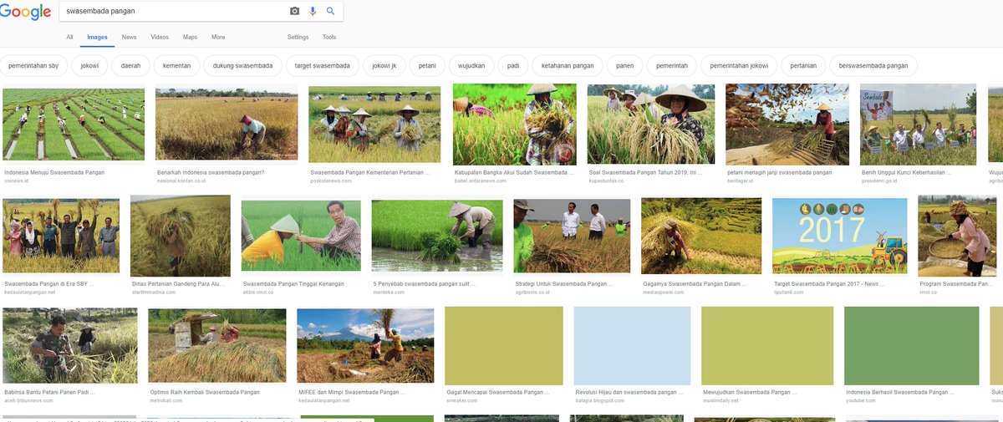Click the youtube.com source text
Viewport: 1003px width, 422px height.
[860, 399]
